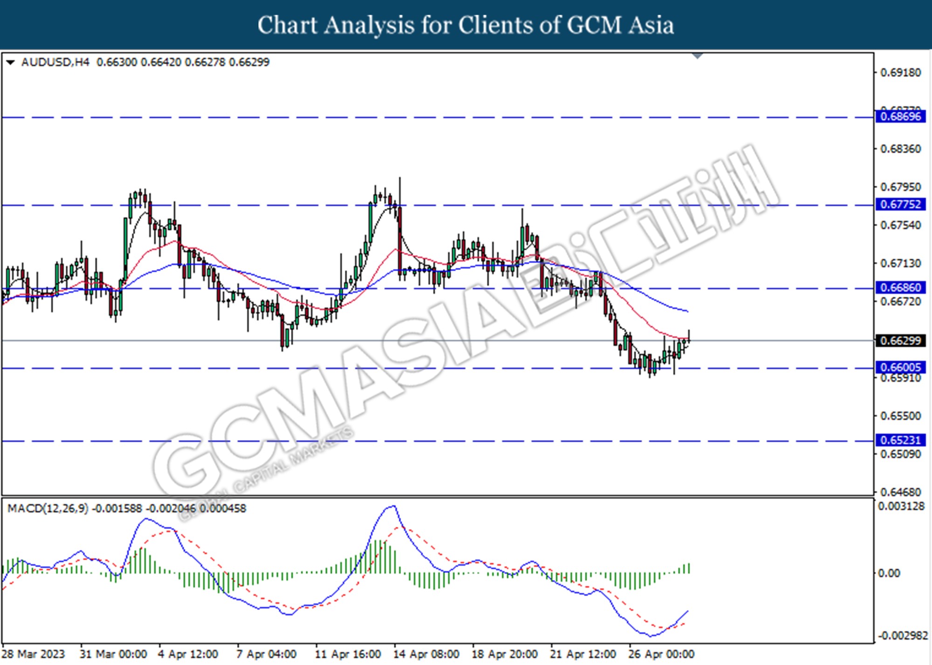
Task: Click the AUDUSD,H4 symbol label
Action: [55, 62]
